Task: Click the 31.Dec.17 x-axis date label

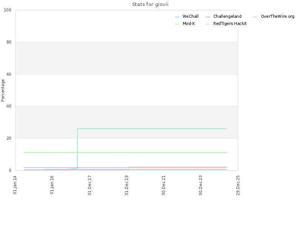Action: [89, 185]
